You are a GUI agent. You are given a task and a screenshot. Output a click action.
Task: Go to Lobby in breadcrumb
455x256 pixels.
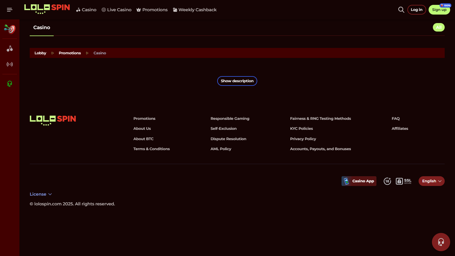pyautogui.click(x=40, y=53)
